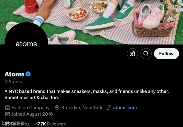183x127 pixels.
Task: Click the @Atoms handle text
Action: pyautogui.click(x=13, y=82)
